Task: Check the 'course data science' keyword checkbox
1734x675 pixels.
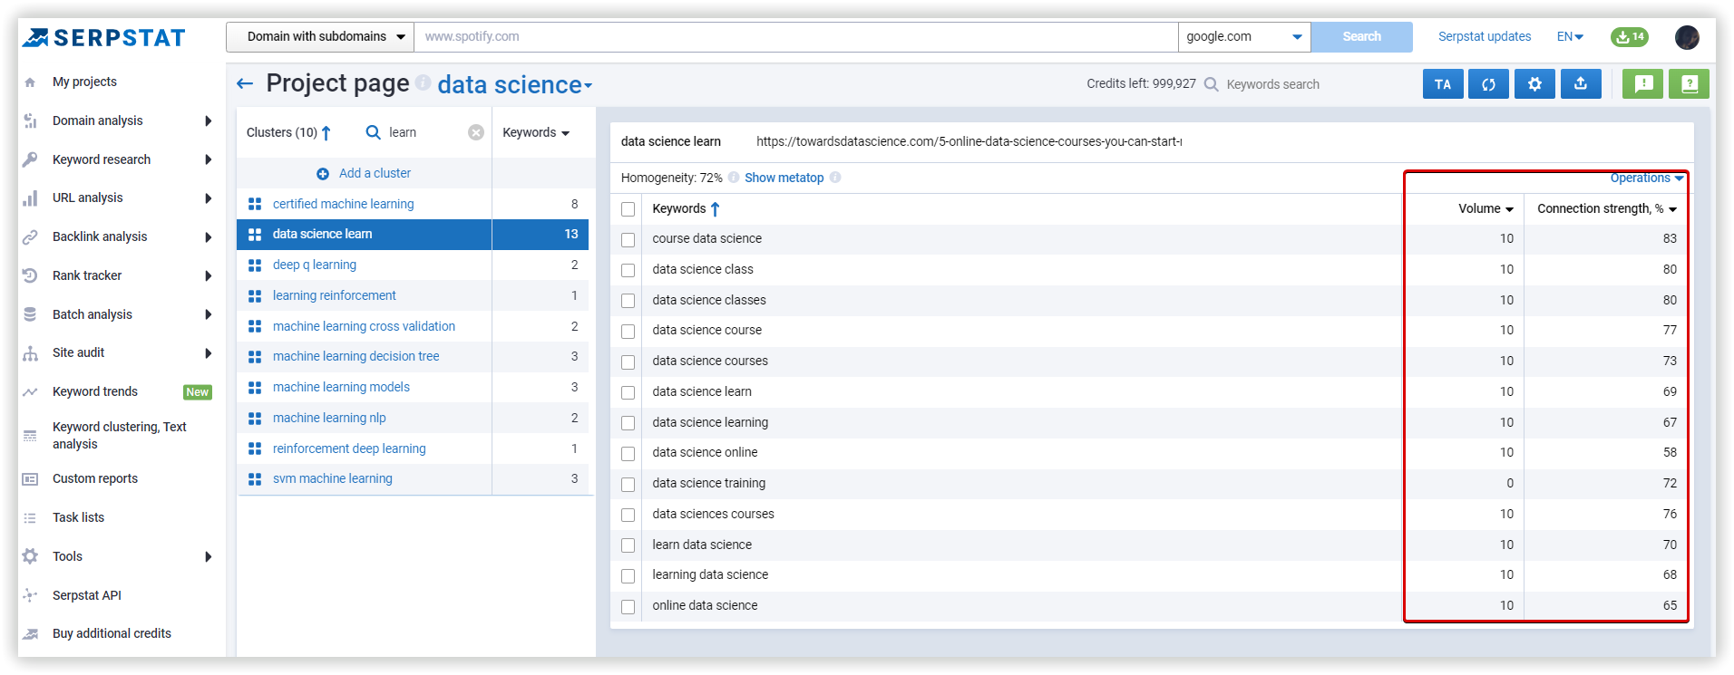Action: [x=628, y=240]
